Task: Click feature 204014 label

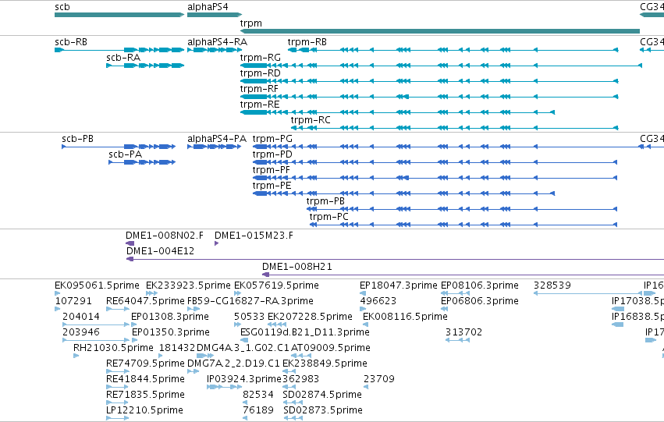Action: tap(81, 317)
